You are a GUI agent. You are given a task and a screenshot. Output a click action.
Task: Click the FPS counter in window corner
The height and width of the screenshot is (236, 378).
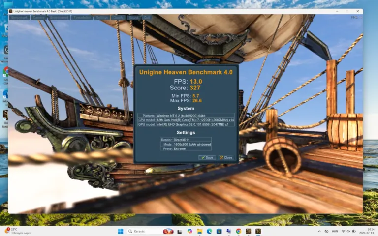[356, 17]
